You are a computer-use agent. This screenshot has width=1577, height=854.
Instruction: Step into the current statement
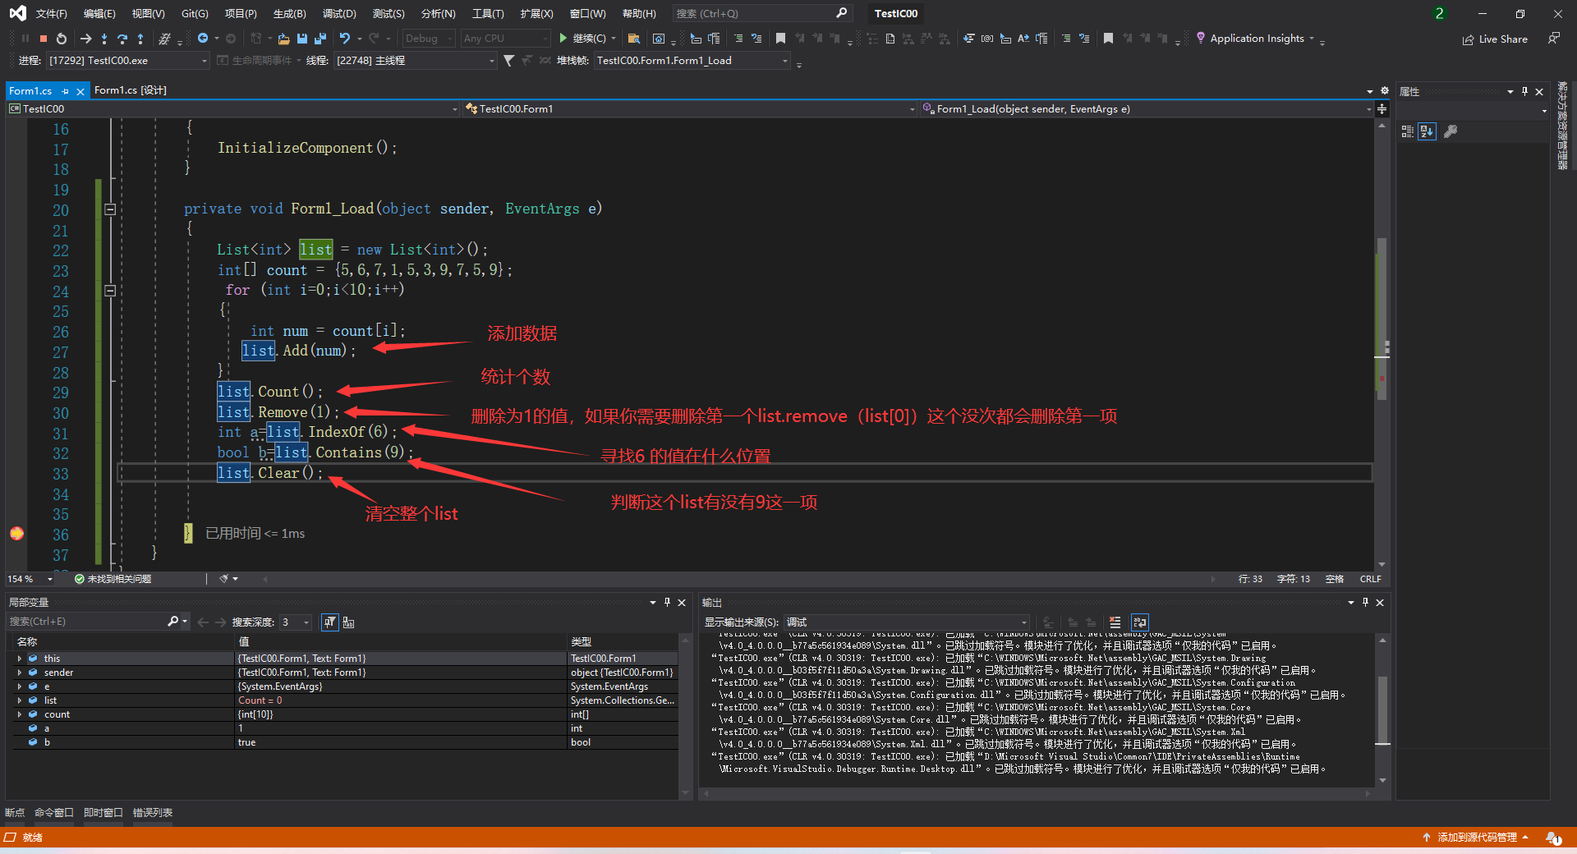(104, 39)
